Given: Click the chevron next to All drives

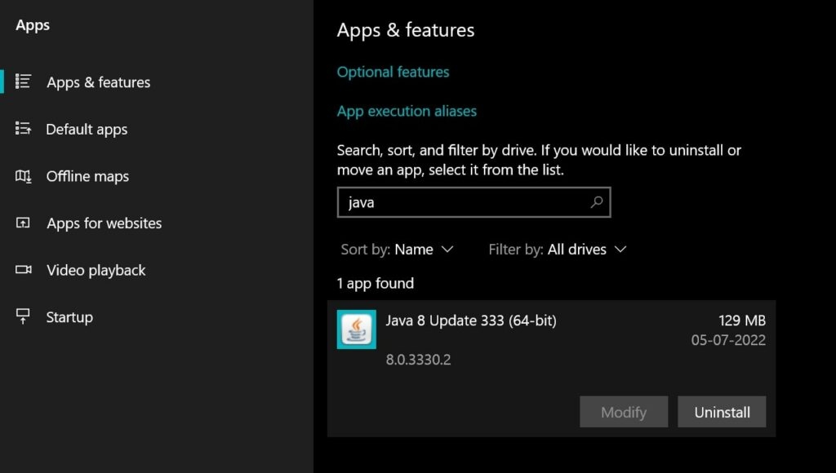Looking at the screenshot, I should 620,250.
